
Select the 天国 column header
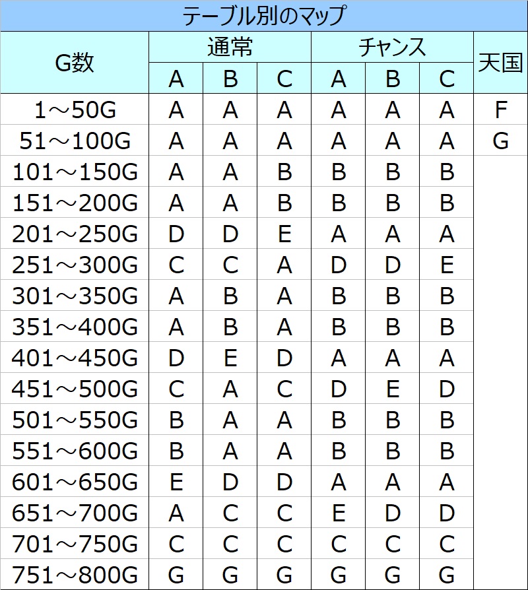[x=500, y=63]
